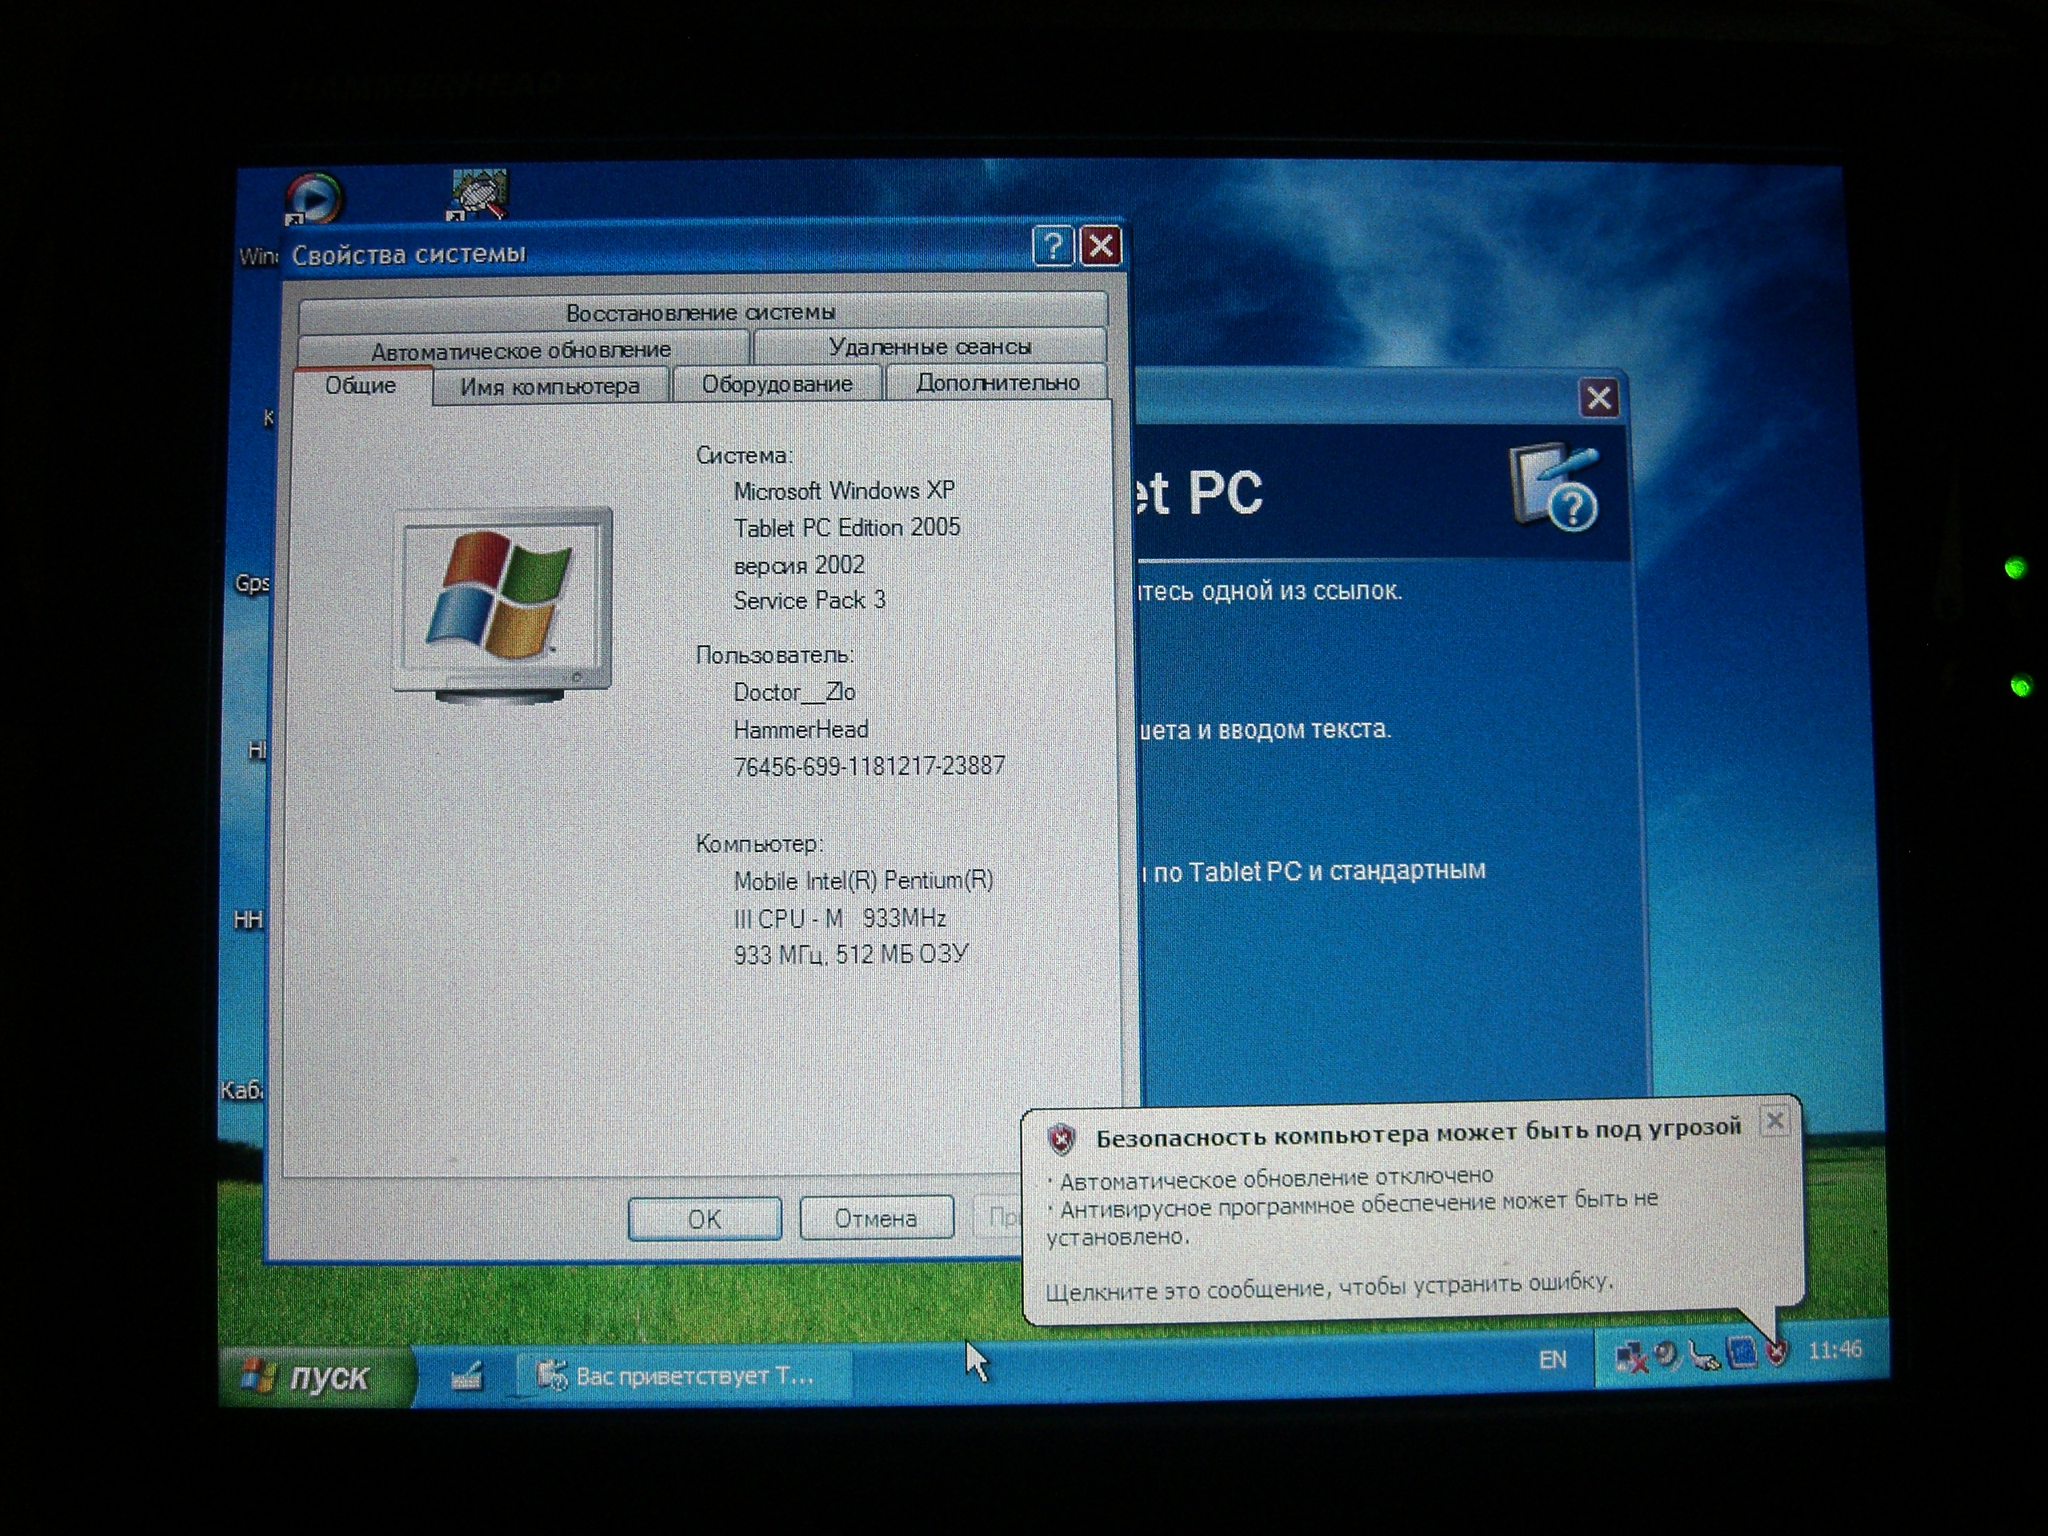
Task: Click the Doctor__Zlo user name
Action: (x=795, y=691)
